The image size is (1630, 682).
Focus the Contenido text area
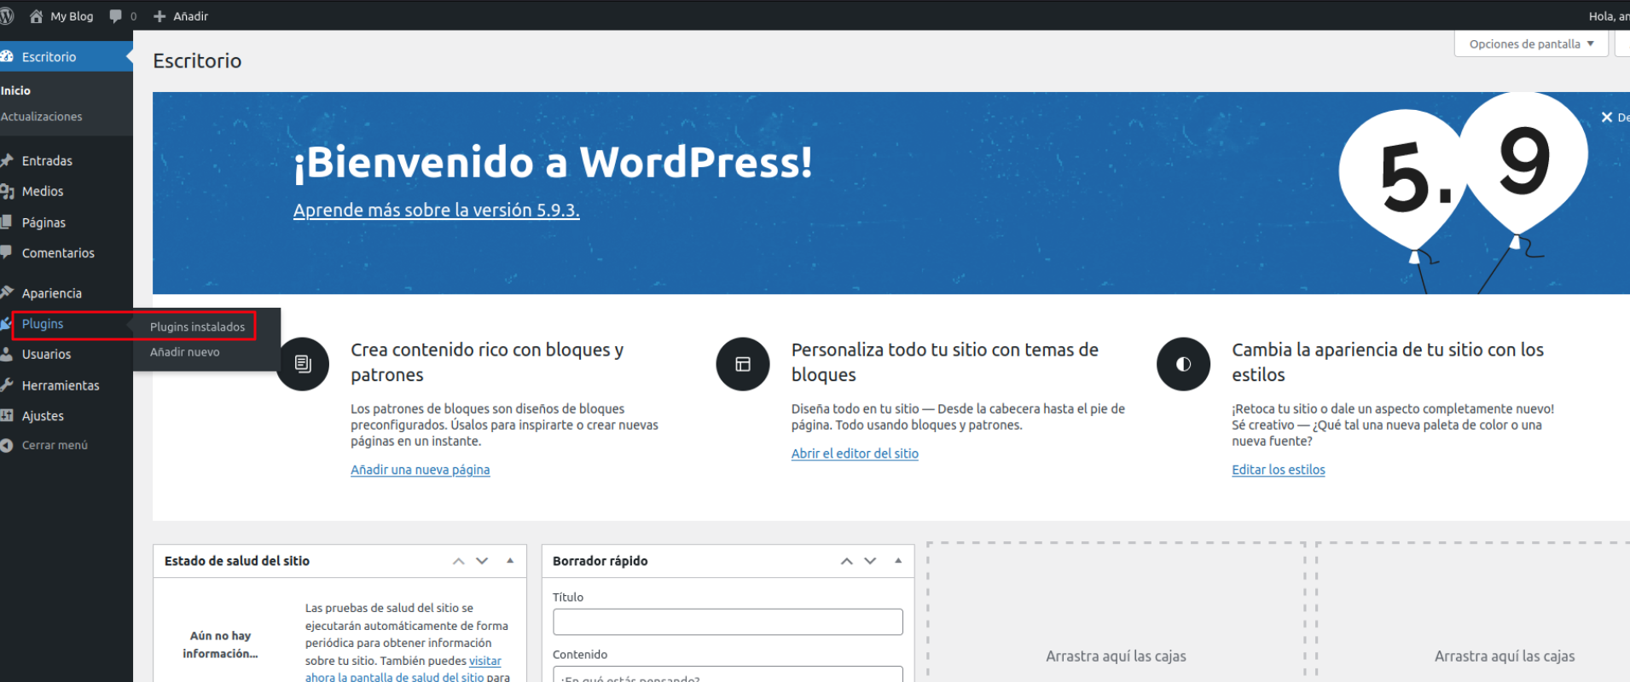[x=728, y=674]
